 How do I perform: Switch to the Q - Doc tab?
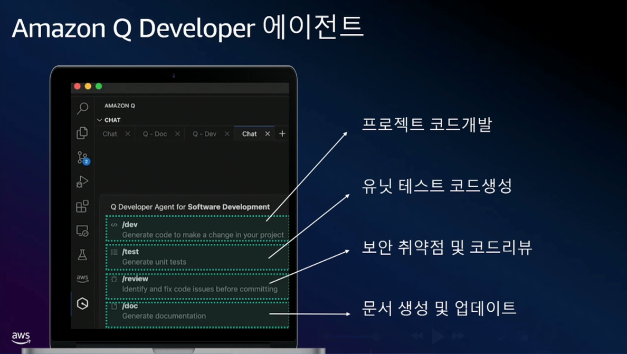(x=155, y=134)
